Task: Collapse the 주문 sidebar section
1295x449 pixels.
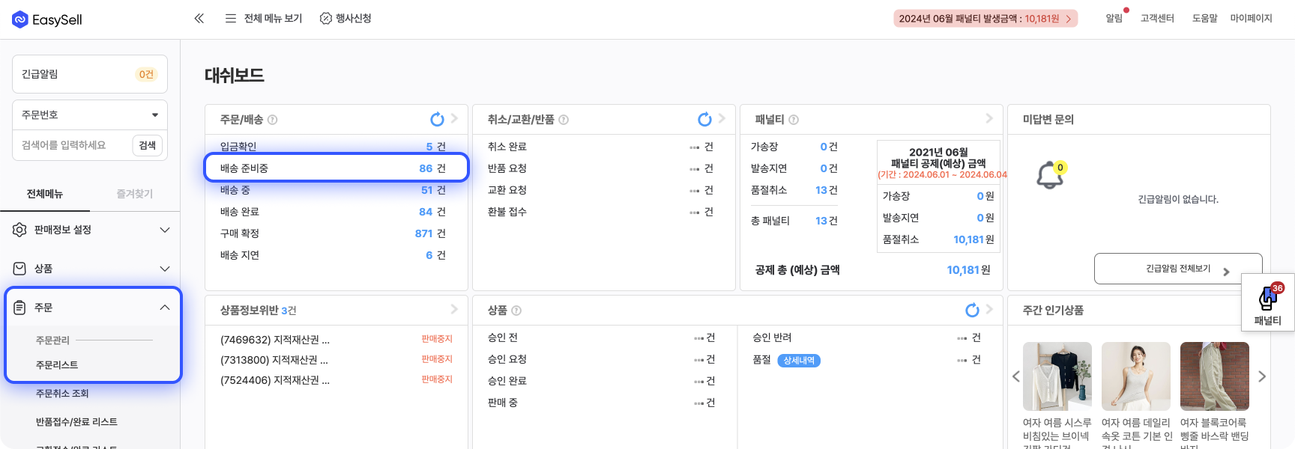Action: pos(165,308)
